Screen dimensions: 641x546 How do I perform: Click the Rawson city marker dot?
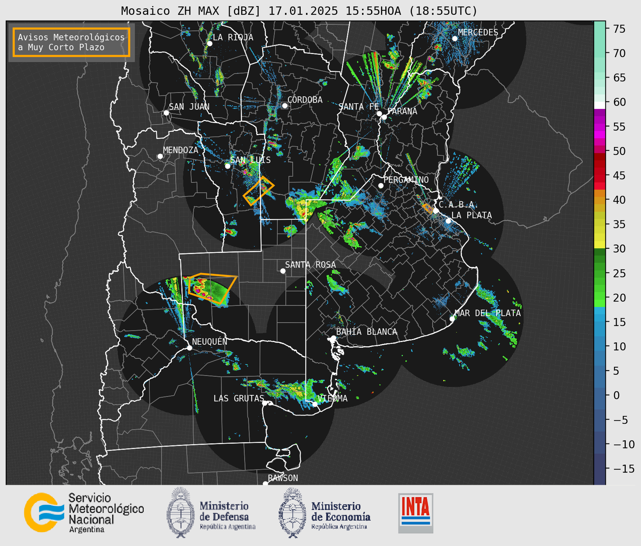265,484
